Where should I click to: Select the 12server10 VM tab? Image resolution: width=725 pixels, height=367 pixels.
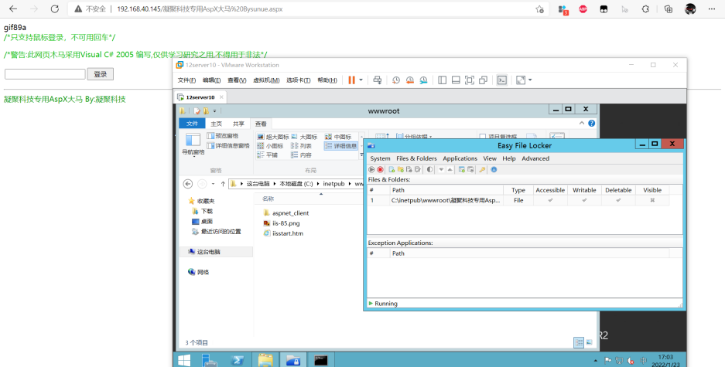200,97
